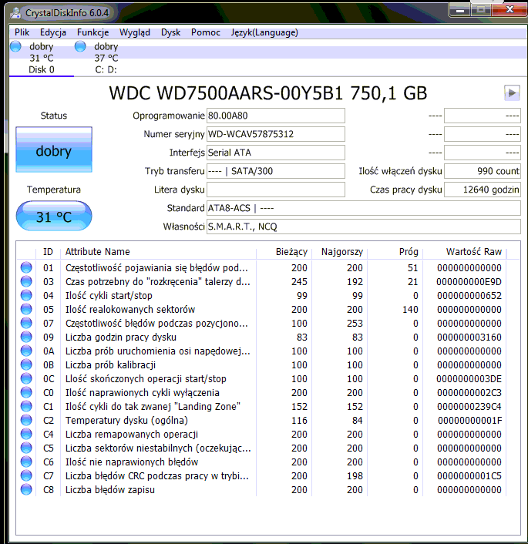Click the 31 °C temperature button

[x=54, y=216]
